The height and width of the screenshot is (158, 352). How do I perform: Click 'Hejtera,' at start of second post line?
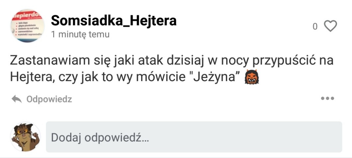[x=32, y=78]
